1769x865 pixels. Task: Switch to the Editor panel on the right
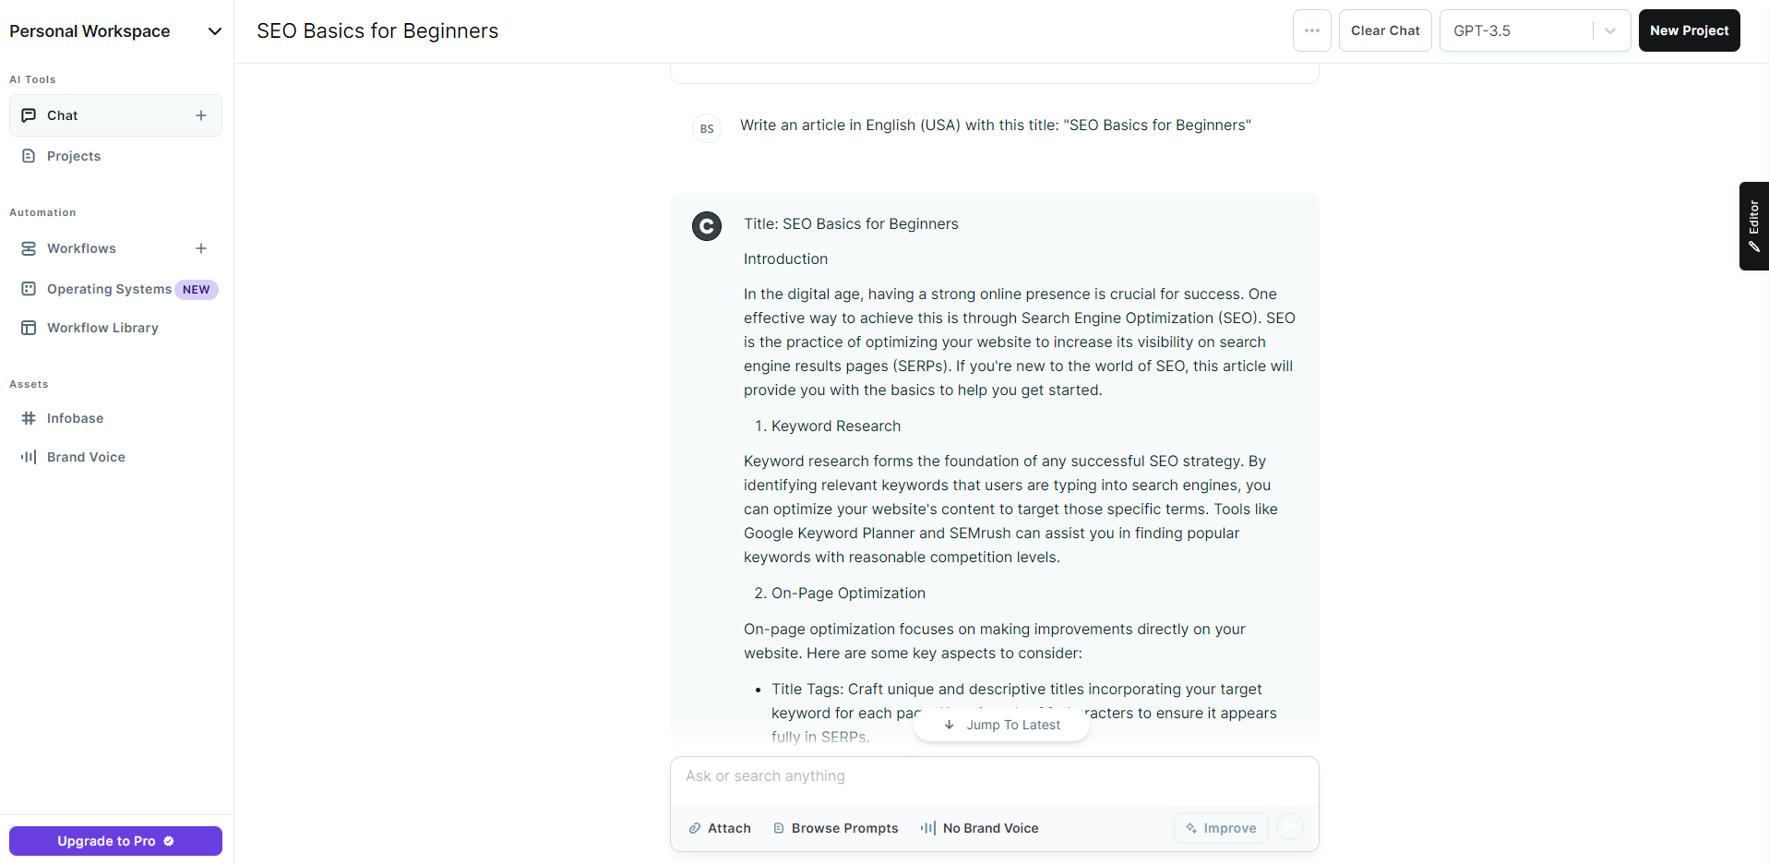coord(1752,226)
